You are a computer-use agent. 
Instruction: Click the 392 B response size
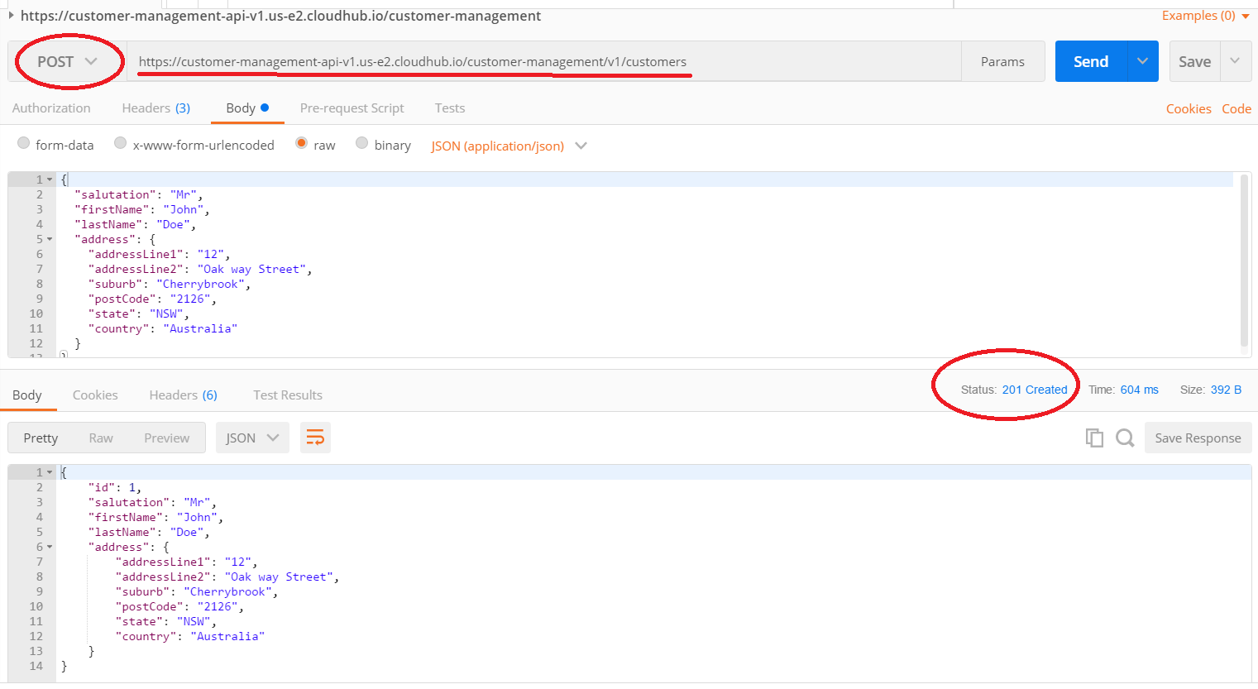[1226, 390]
